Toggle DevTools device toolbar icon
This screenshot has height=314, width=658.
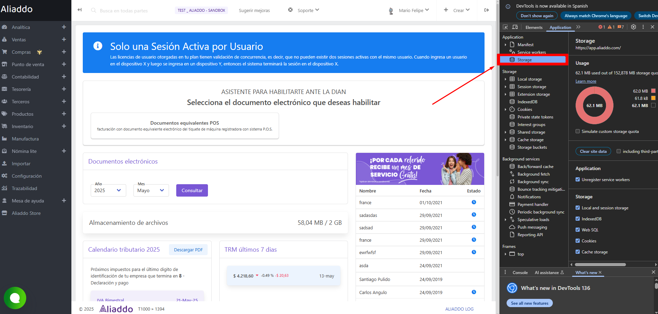(x=515, y=27)
